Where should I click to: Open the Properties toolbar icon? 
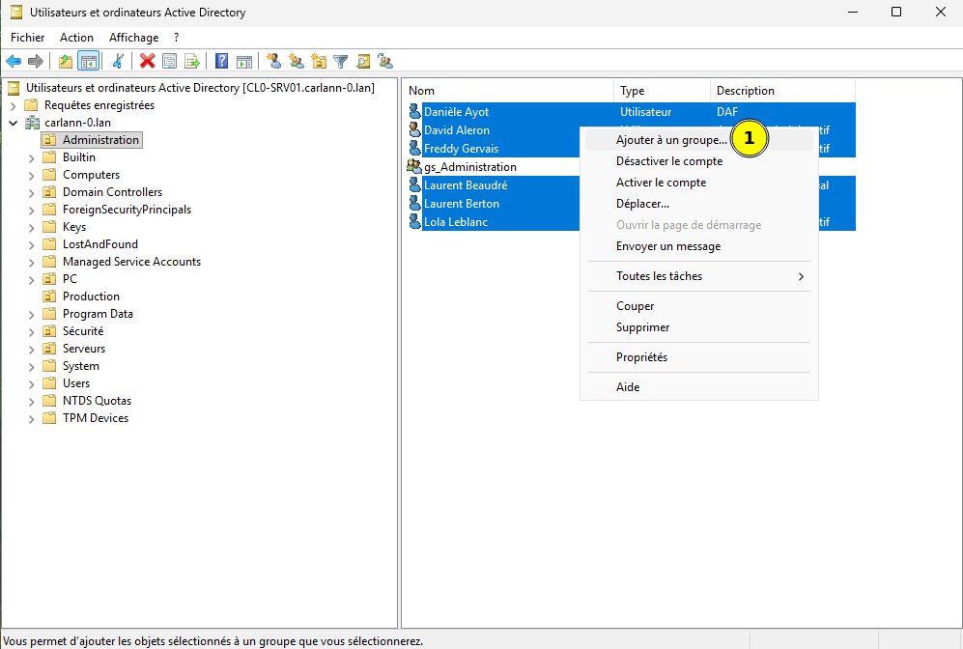(169, 62)
